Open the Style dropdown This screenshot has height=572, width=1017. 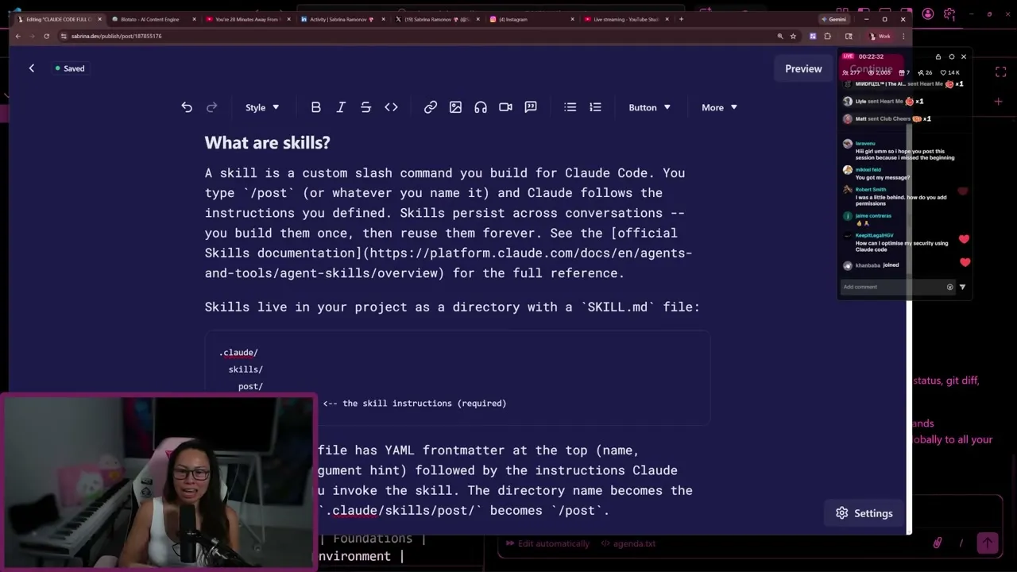pyautogui.click(x=262, y=107)
